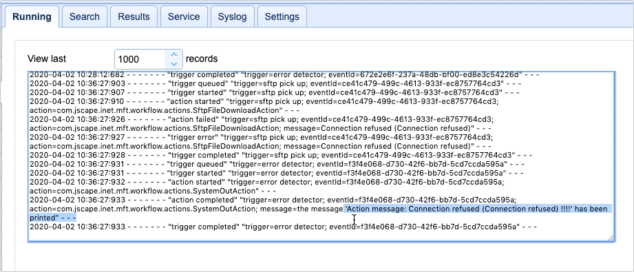
Task: Open the Search tab
Action: point(84,17)
